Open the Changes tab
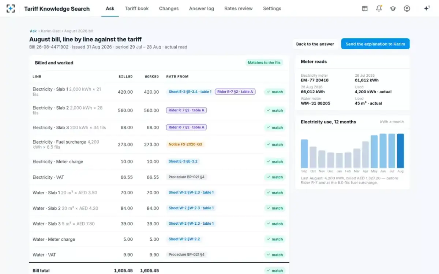Viewport: 439px width, 274px height. pos(169,8)
